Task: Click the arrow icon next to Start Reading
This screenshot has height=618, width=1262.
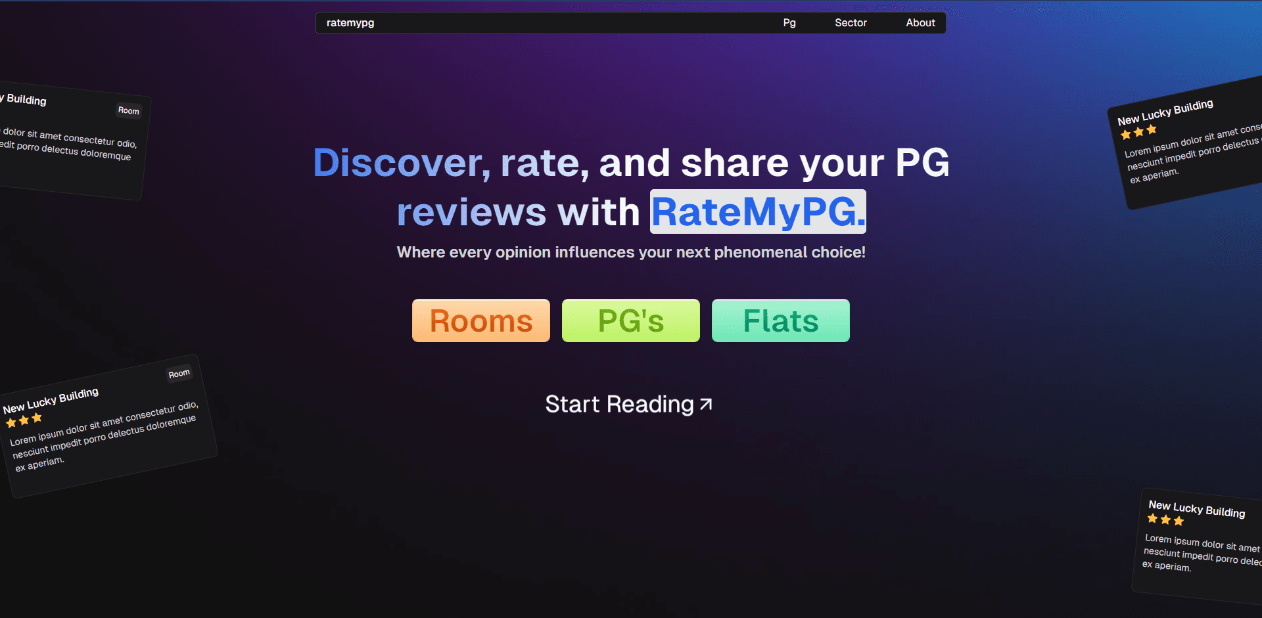Action: pyautogui.click(x=705, y=403)
